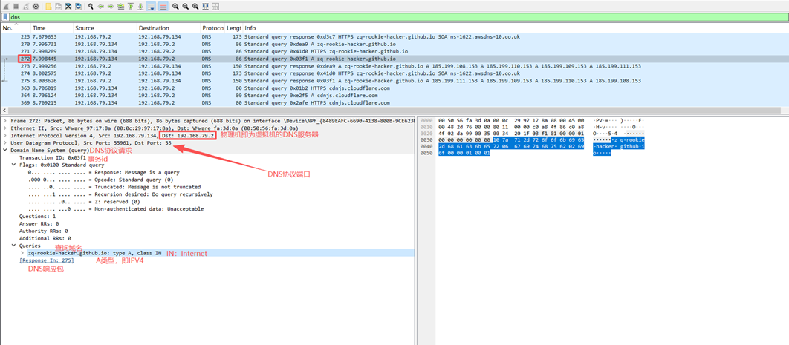This screenshot has height=345, width=789.
Task: Sort packets by the Destination column
Action: coord(153,28)
